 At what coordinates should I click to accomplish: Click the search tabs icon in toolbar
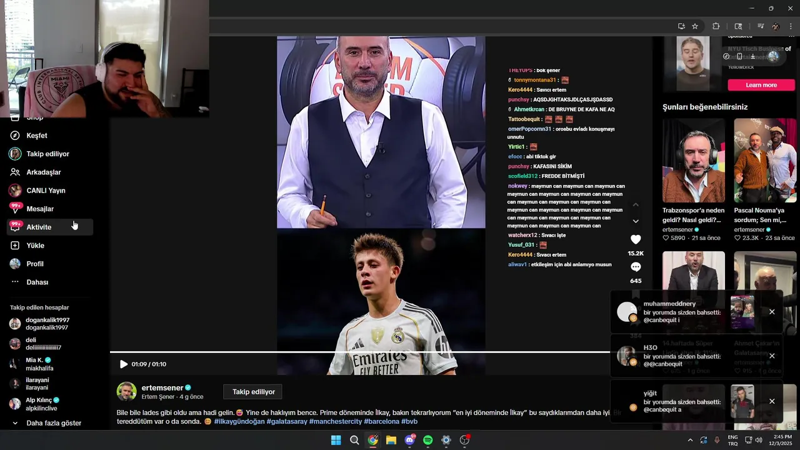(738, 26)
